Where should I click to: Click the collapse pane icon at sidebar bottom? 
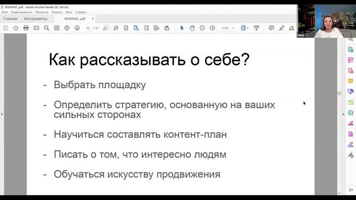pos(351,189)
